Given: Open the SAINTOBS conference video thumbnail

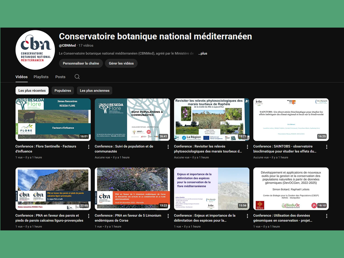Looking at the screenshot, I should pos(291,119).
